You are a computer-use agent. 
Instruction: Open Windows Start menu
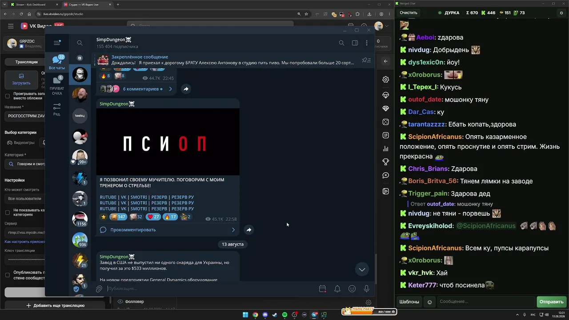tap(245, 315)
